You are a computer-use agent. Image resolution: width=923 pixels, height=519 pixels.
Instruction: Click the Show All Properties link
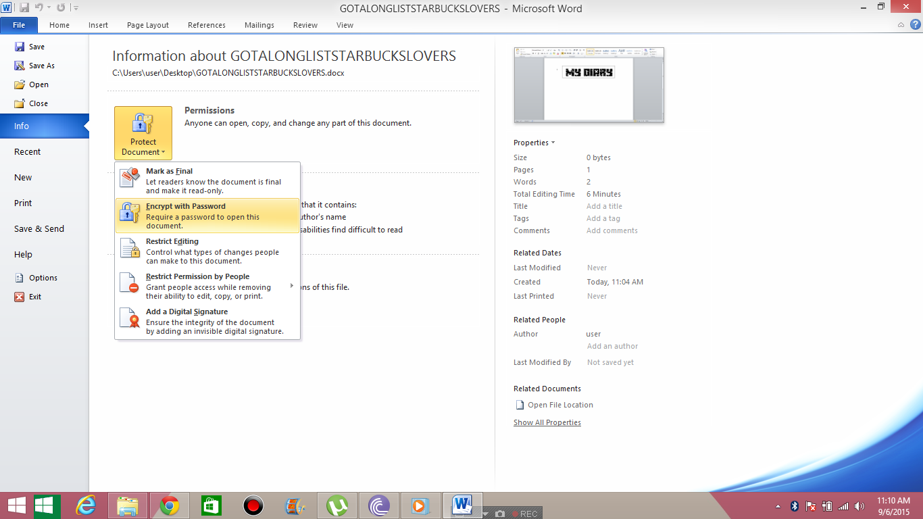547,422
